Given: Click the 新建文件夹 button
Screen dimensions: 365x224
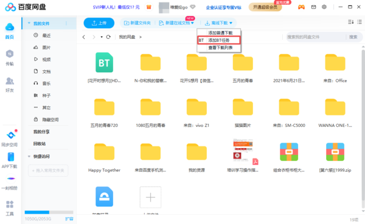Looking at the screenshot, I should (137, 23).
